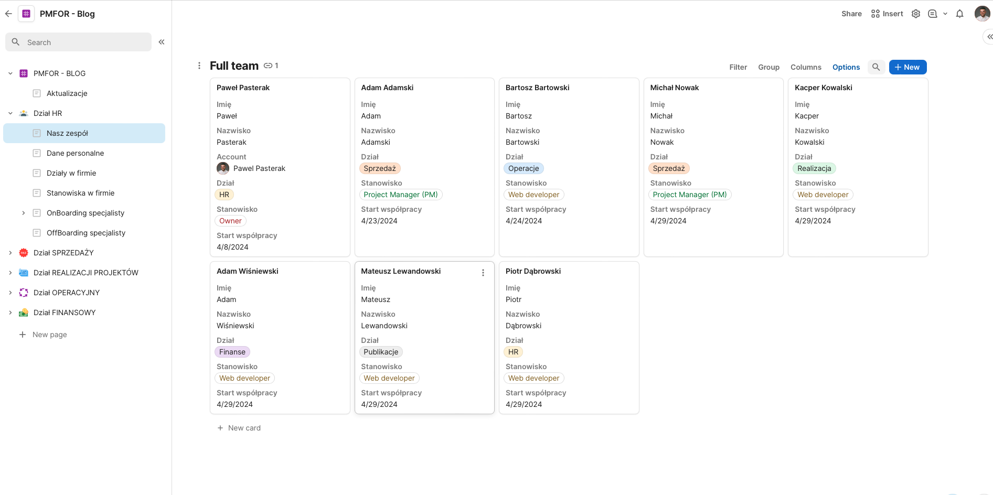Screen dimensions: 993x495
Task: Click the sidebar Search field
Action: [79, 42]
